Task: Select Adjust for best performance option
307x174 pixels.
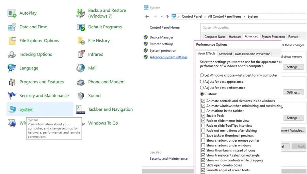Action: pos(202,88)
